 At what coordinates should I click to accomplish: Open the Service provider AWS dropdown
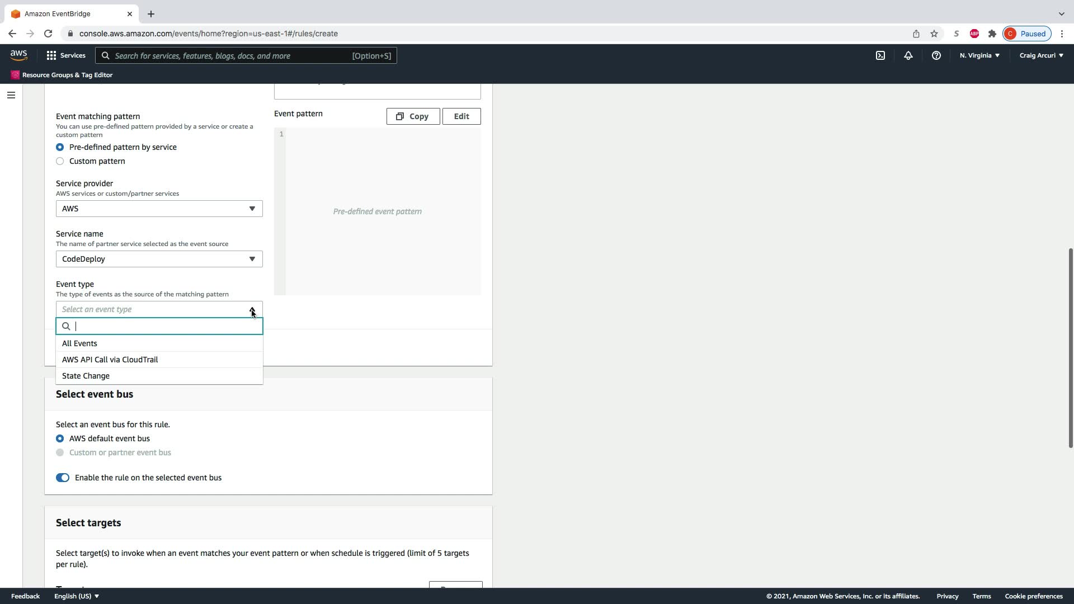click(x=159, y=209)
